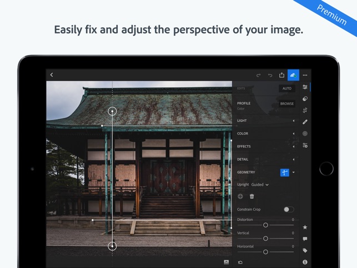357x268 pixels.
Task: Open the share/export icon
Action: (x=281, y=75)
